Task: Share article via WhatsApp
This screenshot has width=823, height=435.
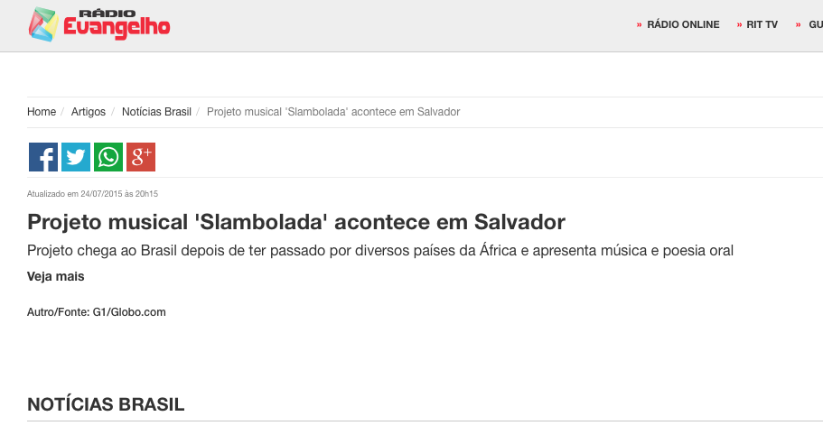Action: [x=108, y=157]
